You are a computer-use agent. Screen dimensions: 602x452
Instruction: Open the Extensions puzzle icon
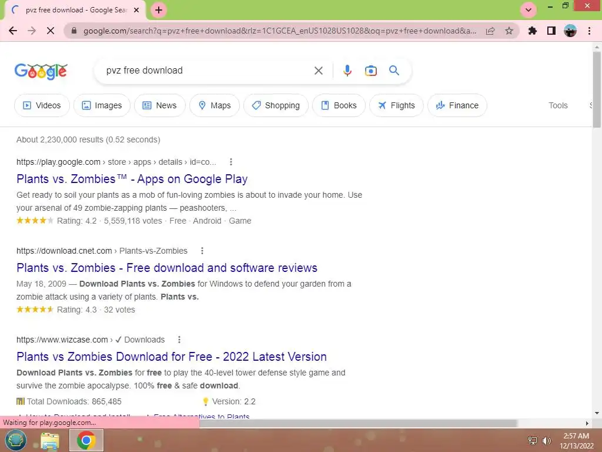pos(532,31)
